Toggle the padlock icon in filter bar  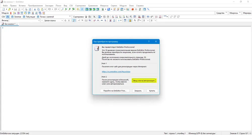tap(130, 21)
